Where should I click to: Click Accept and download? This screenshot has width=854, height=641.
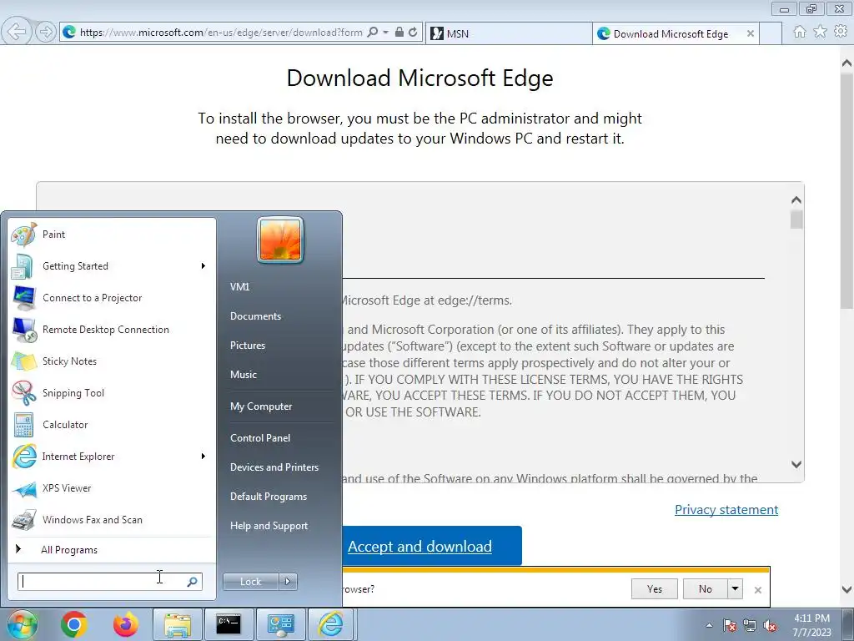(x=420, y=546)
